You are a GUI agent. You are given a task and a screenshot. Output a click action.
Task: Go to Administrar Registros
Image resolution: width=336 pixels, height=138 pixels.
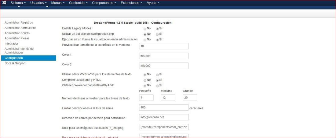19,22
